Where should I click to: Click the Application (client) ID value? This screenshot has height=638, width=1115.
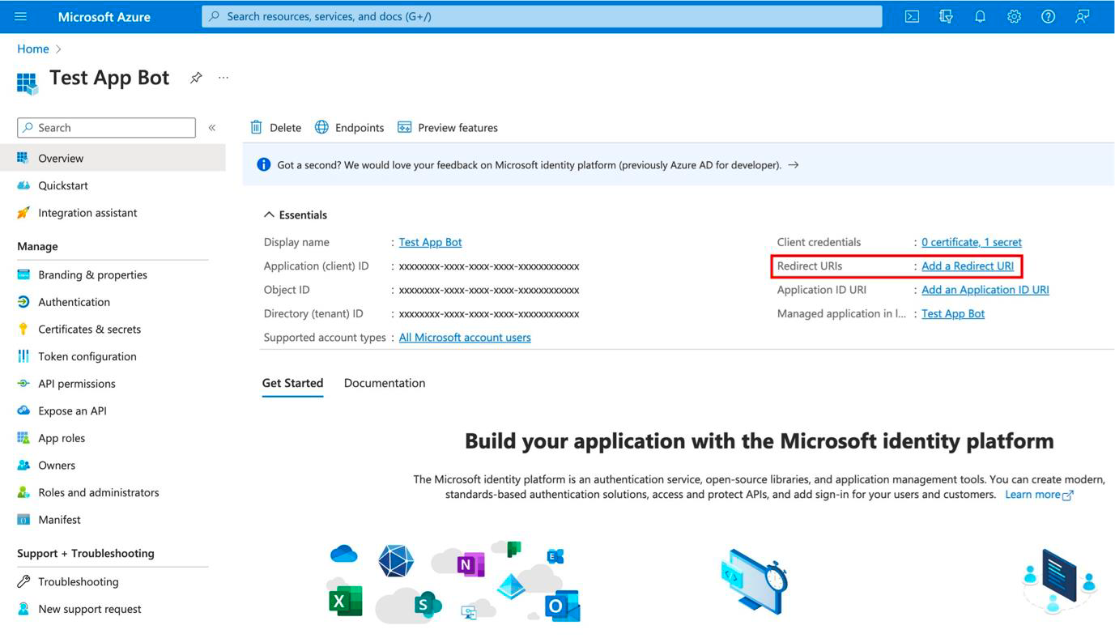click(489, 266)
